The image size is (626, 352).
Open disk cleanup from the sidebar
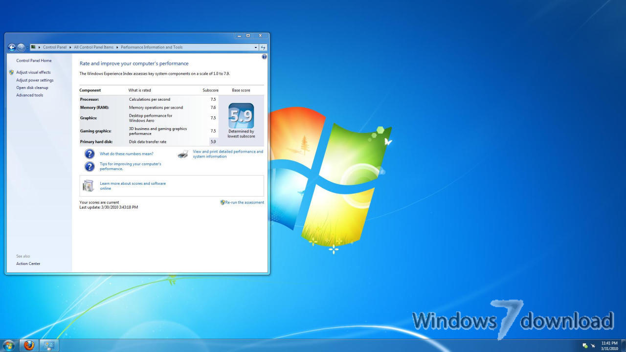click(32, 88)
